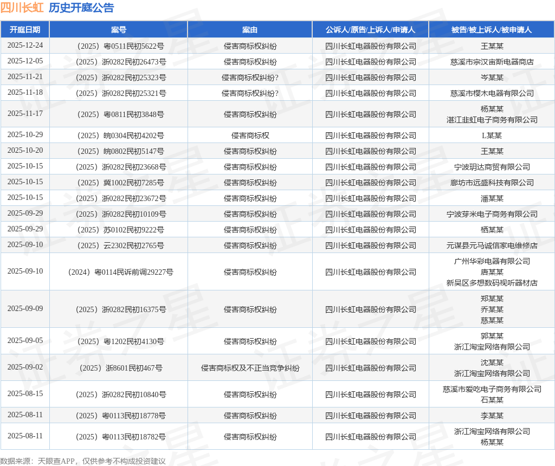Click defendant 广州华彩电器有限公司
The image size is (555, 466).
(492, 262)
